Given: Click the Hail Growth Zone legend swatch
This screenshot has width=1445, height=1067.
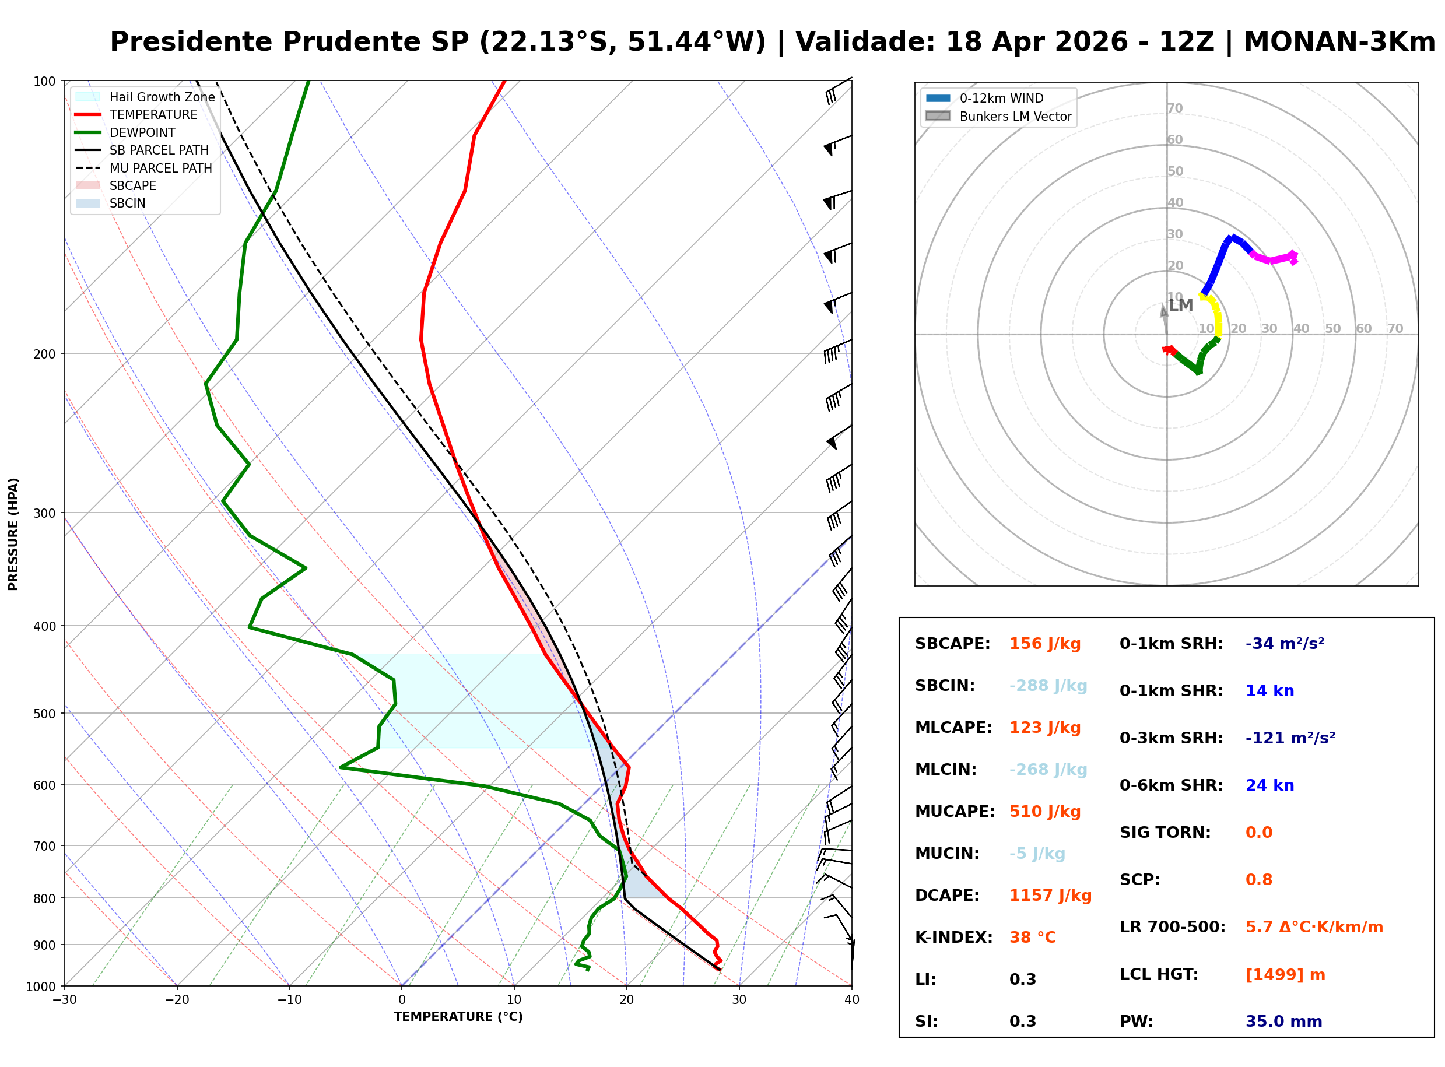Looking at the screenshot, I should coord(88,97).
